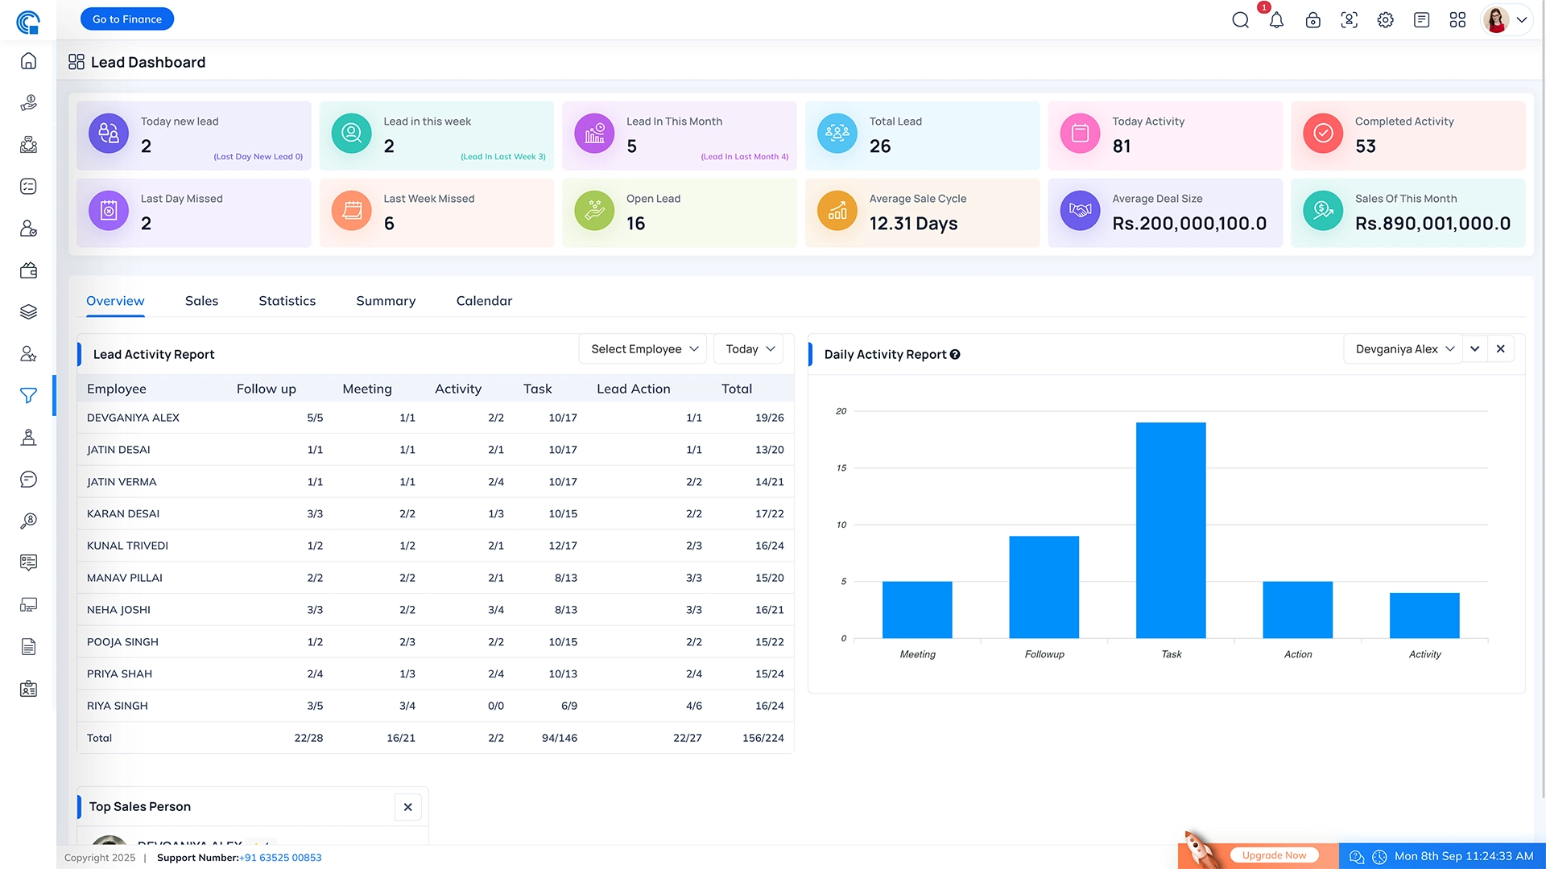The height and width of the screenshot is (869, 1546).
Task: Close the Top Sales Person panel
Action: [x=407, y=807]
